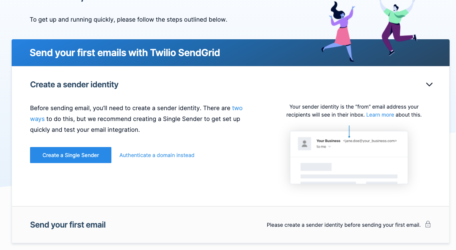Screen dimensions: 456x250
Task: Collapse the Create a sender identity section
Action: (429, 85)
